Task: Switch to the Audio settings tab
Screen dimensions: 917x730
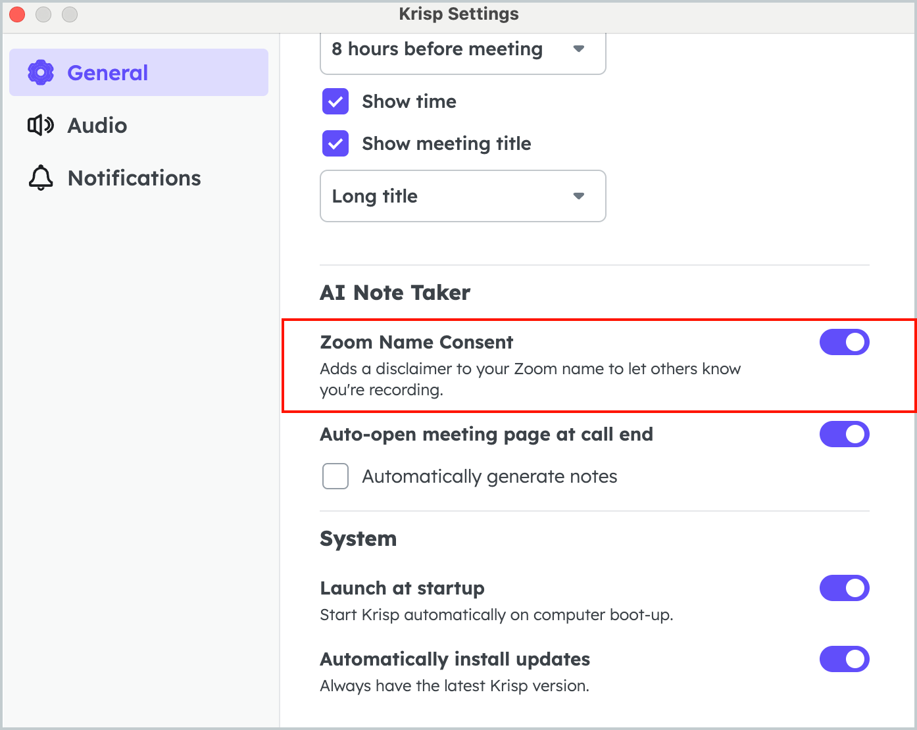Action: pyautogui.click(x=97, y=125)
